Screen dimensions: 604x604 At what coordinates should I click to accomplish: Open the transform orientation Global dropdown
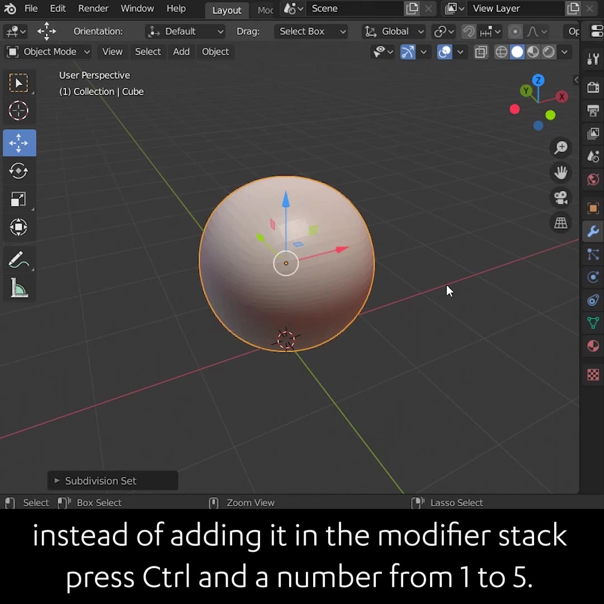393,31
